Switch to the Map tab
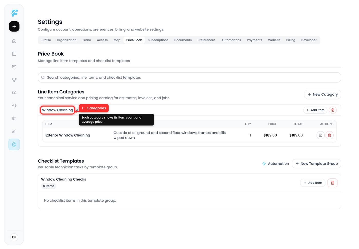The image size is (359, 249). pos(117,40)
